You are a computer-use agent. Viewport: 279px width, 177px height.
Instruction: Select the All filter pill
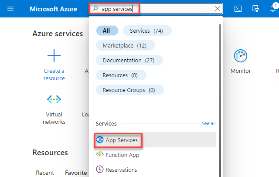(x=106, y=31)
